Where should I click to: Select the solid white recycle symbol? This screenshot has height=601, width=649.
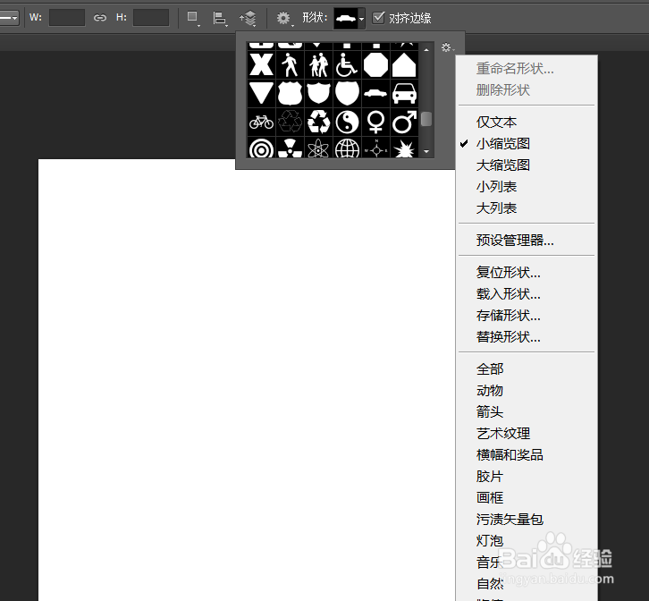coord(318,123)
